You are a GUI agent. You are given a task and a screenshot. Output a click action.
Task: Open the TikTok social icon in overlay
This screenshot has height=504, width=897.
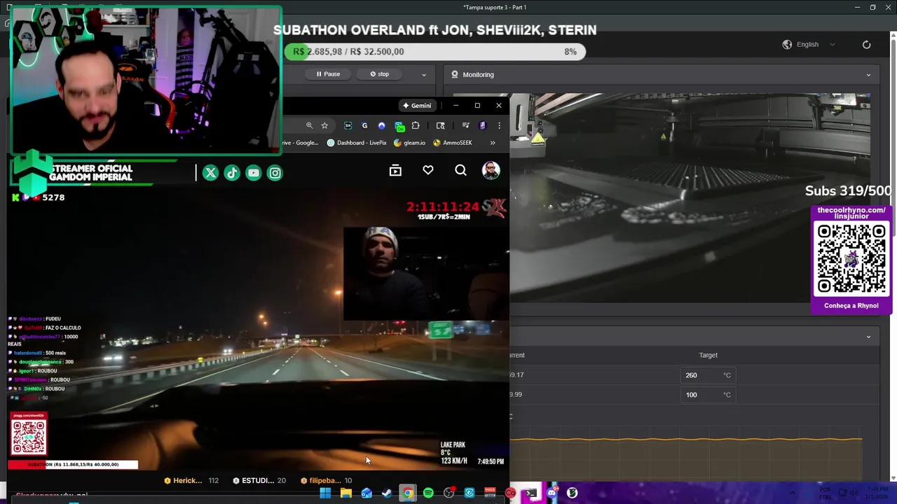(232, 173)
